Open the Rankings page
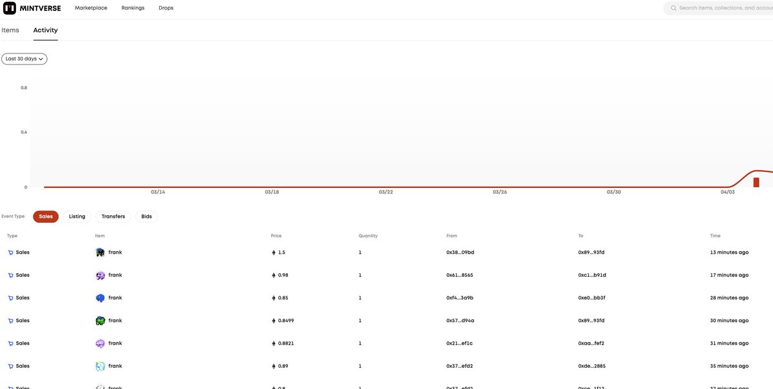 [x=133, y=8]
